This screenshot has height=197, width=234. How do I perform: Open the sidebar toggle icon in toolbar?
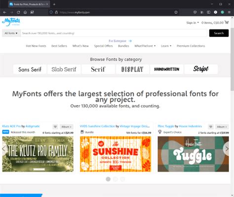209,12
